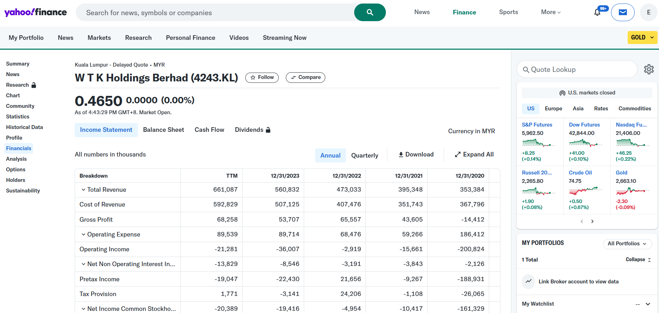The image size is (659, 313).
Task: Open Historical Data in left sidebar
Action: point(24,127)
